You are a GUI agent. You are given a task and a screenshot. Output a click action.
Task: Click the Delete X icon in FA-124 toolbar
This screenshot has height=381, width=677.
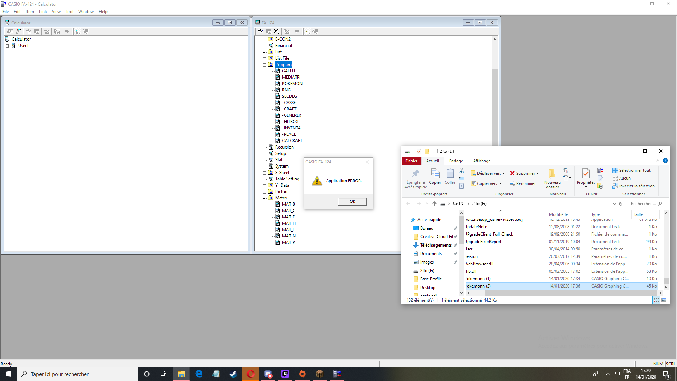click(276, 31)
